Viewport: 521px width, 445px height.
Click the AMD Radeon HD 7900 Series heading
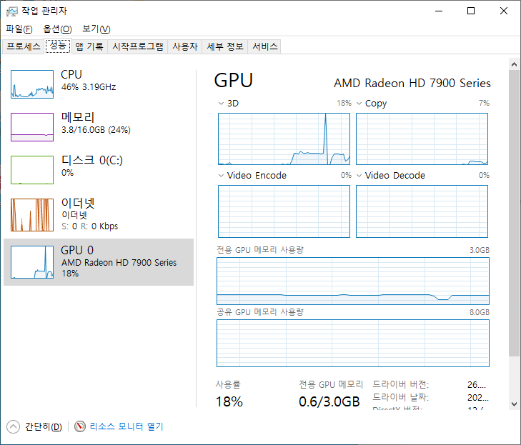[x=412, y=83]
